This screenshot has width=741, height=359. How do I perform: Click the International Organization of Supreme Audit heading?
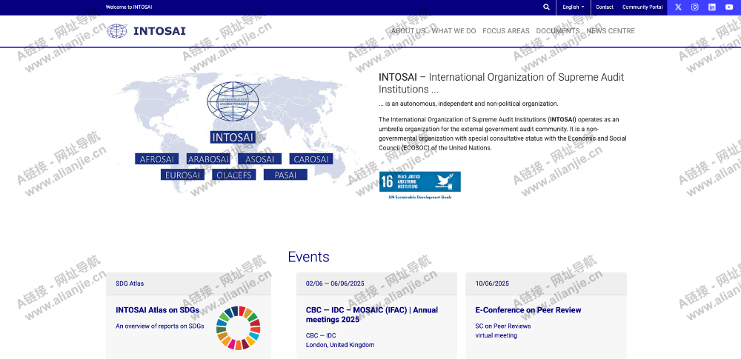[502, 83]
